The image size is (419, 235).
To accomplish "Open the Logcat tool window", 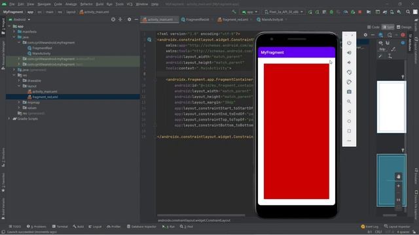I will 95,227.
